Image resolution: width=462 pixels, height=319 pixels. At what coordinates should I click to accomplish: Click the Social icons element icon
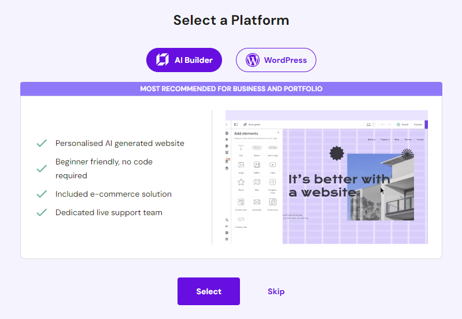coord(272,202)
